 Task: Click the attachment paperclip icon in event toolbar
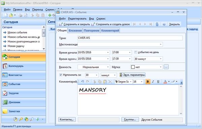click(157, 24)
